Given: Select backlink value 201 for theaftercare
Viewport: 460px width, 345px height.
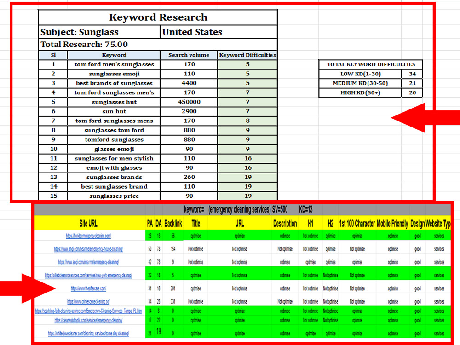Looking at the screenshot, I should (x=173, y=289).
